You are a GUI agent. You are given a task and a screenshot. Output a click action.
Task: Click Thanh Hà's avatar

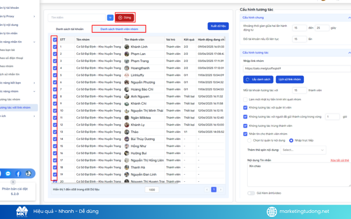[x=127, y=167]
